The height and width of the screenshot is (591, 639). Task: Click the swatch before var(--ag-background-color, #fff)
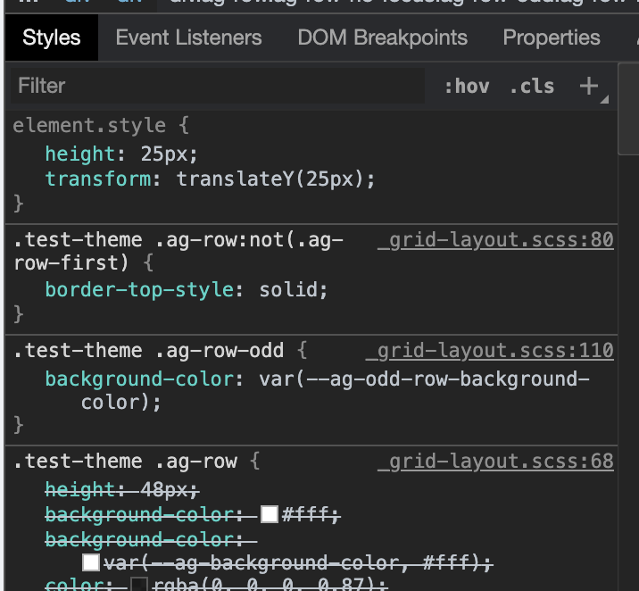[91, 562]
